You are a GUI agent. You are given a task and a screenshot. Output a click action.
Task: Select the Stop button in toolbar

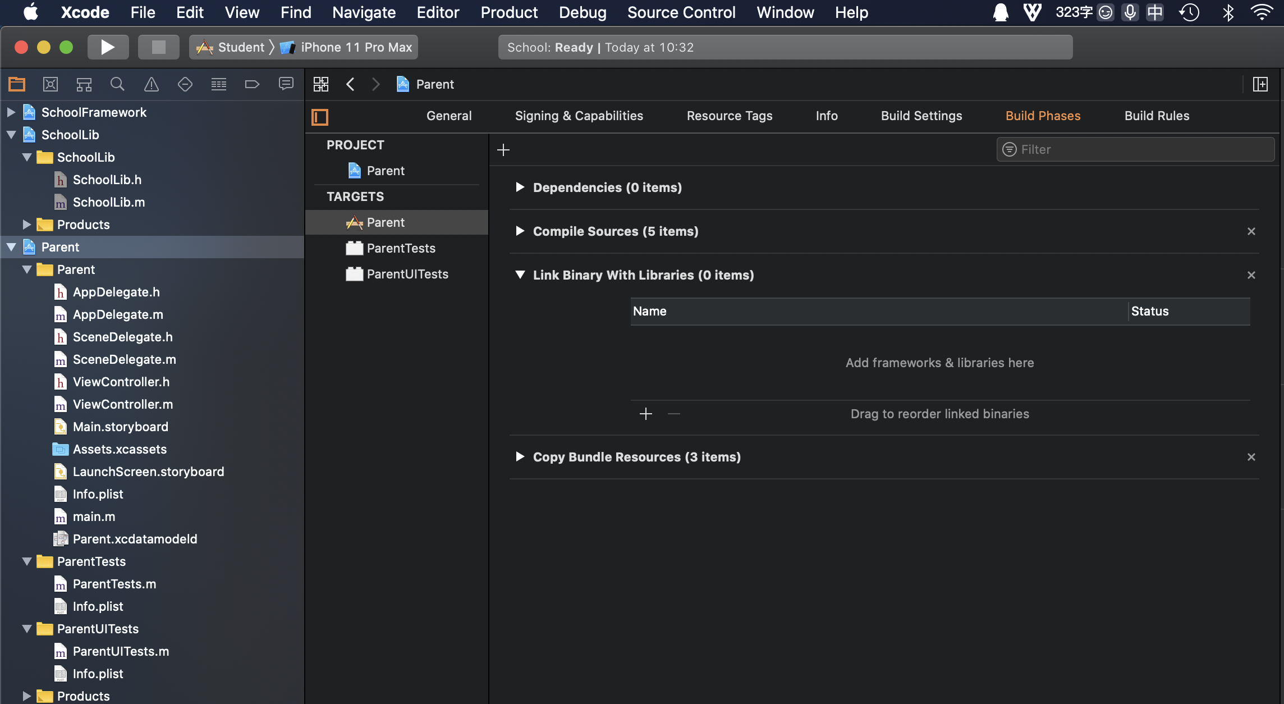pyautogui.click(x=157, y=47)
